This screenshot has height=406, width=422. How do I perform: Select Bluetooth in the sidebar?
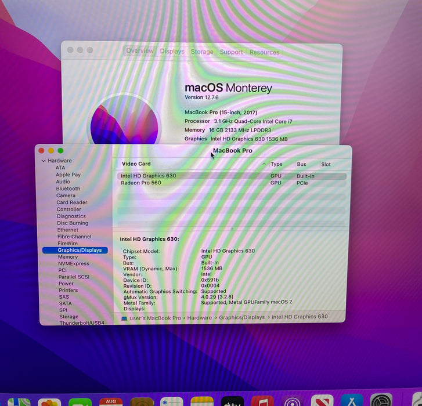[x=68, y=188]
